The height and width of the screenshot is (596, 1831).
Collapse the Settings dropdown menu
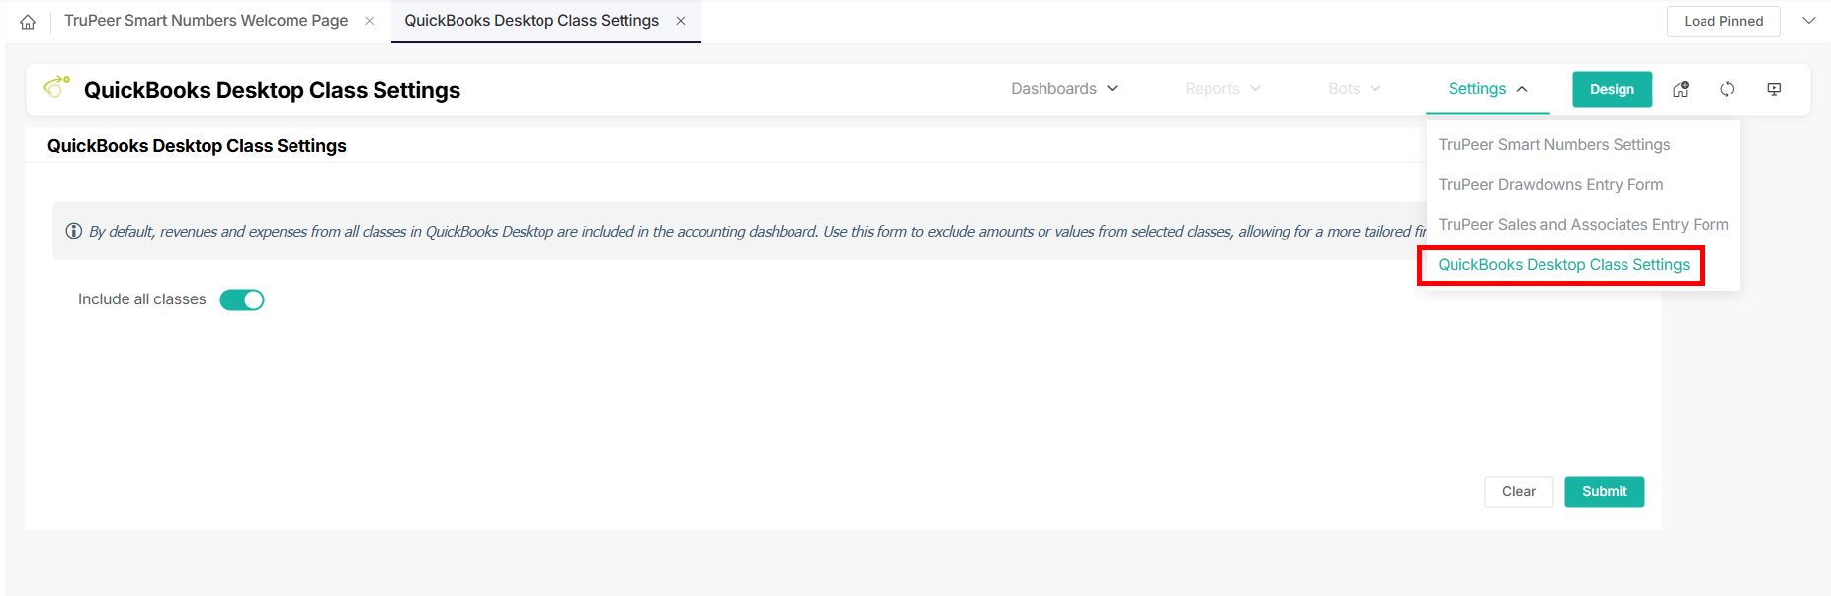tap(1486, 88)
